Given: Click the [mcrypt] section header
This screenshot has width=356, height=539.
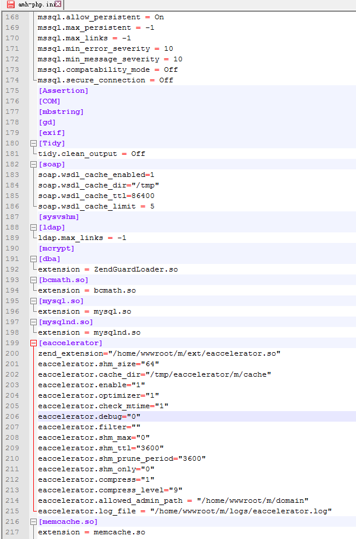Looking at the screenshot, I should click(56, 248).
